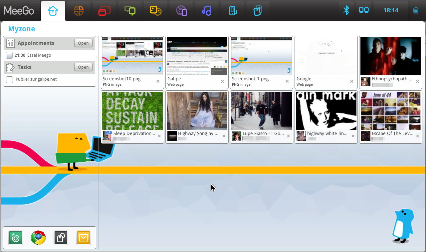The height and width of the screenshot is (252, 426).
Task: Check the 'Publier sur galipe.net' task checkbox
Action: 10,79
